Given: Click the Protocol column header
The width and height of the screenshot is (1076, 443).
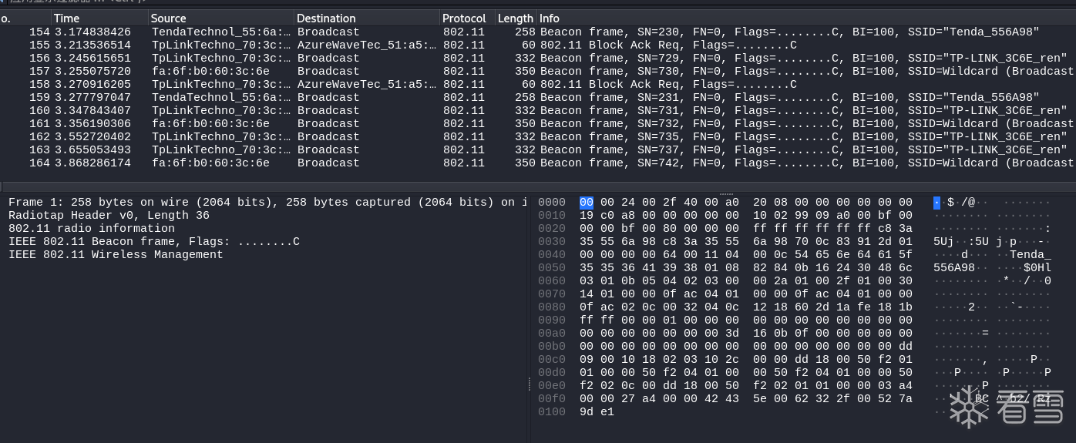Looking at the screenshot, I should (x=464, y=18).
